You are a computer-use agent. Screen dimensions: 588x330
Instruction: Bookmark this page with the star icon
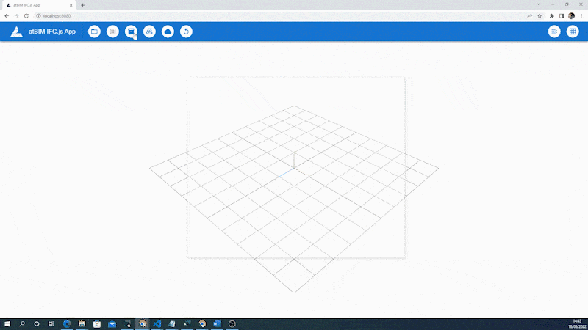pyautogui.click(x=539, y=15)
